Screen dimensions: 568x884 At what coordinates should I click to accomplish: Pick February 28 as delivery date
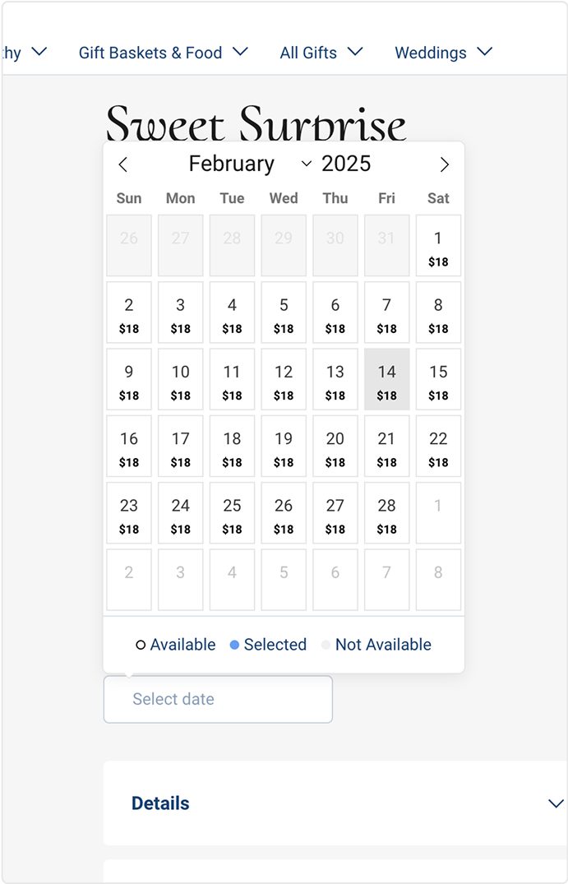(x=386, y=513)
